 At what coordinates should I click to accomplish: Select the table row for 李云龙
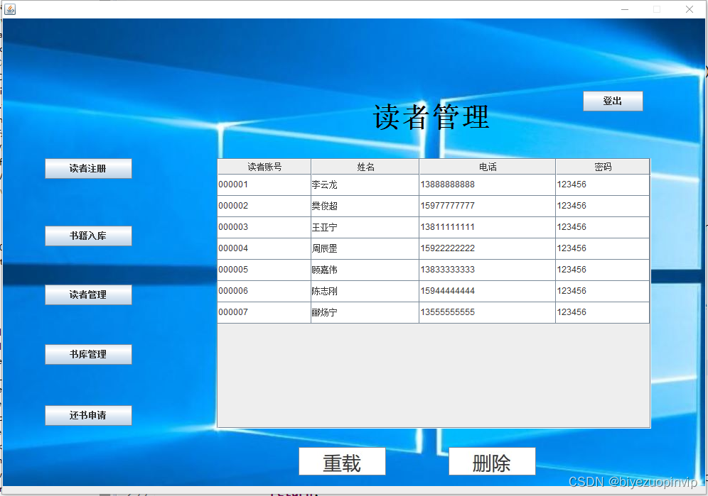(x=364, y=184)
